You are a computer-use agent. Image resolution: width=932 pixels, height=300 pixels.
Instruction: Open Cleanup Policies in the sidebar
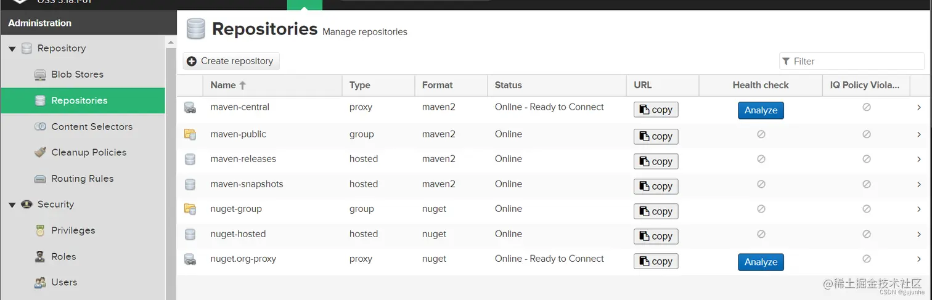(83, 152)
